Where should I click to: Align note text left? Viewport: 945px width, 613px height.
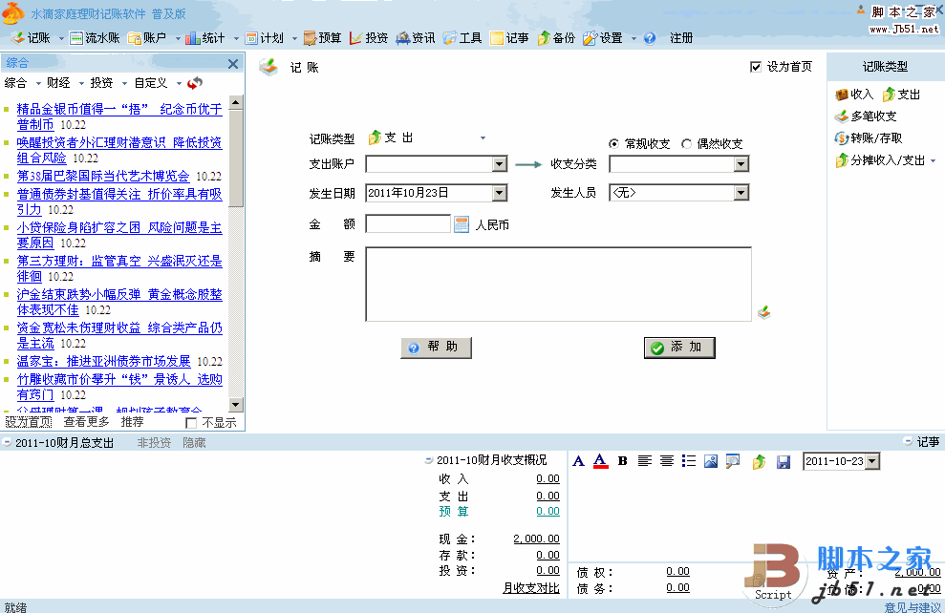pos(645,461)
